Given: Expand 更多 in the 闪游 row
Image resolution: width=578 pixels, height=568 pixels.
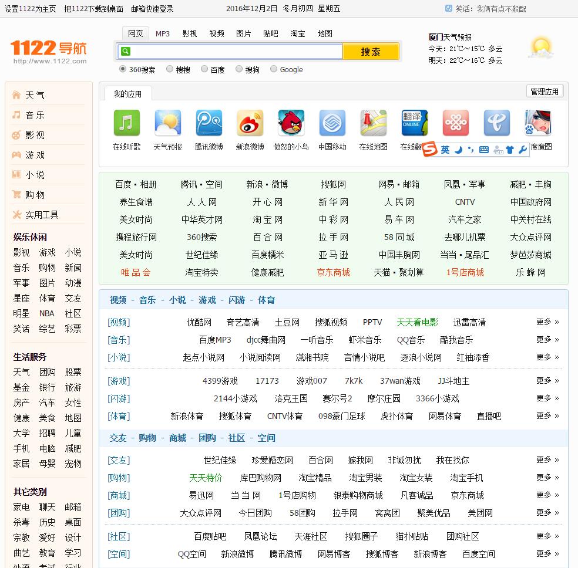Looking at the screenshot, I should click(x=547, y=398).
